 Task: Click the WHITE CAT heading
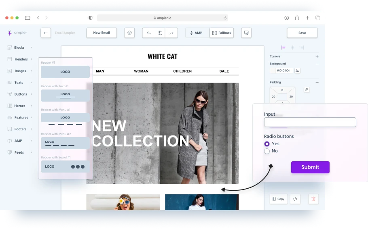pyautogui.click(x=163, y=56)
